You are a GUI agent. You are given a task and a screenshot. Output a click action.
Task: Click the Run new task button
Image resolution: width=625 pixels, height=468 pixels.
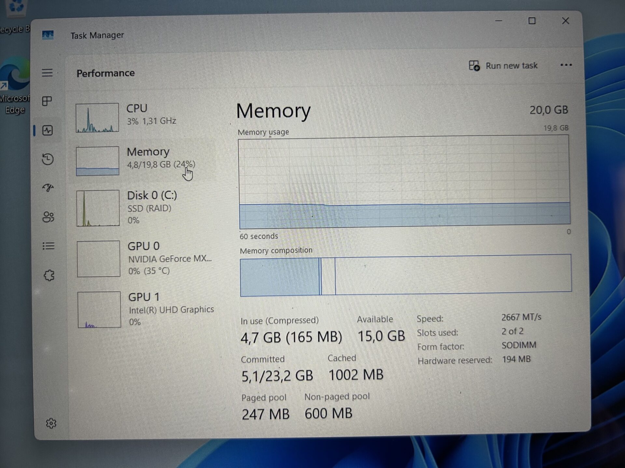503,66
